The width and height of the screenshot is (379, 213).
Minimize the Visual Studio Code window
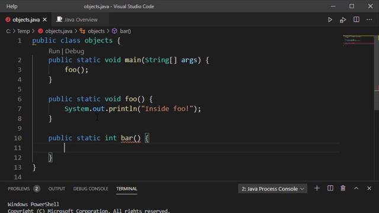click(x=333, y=7)
